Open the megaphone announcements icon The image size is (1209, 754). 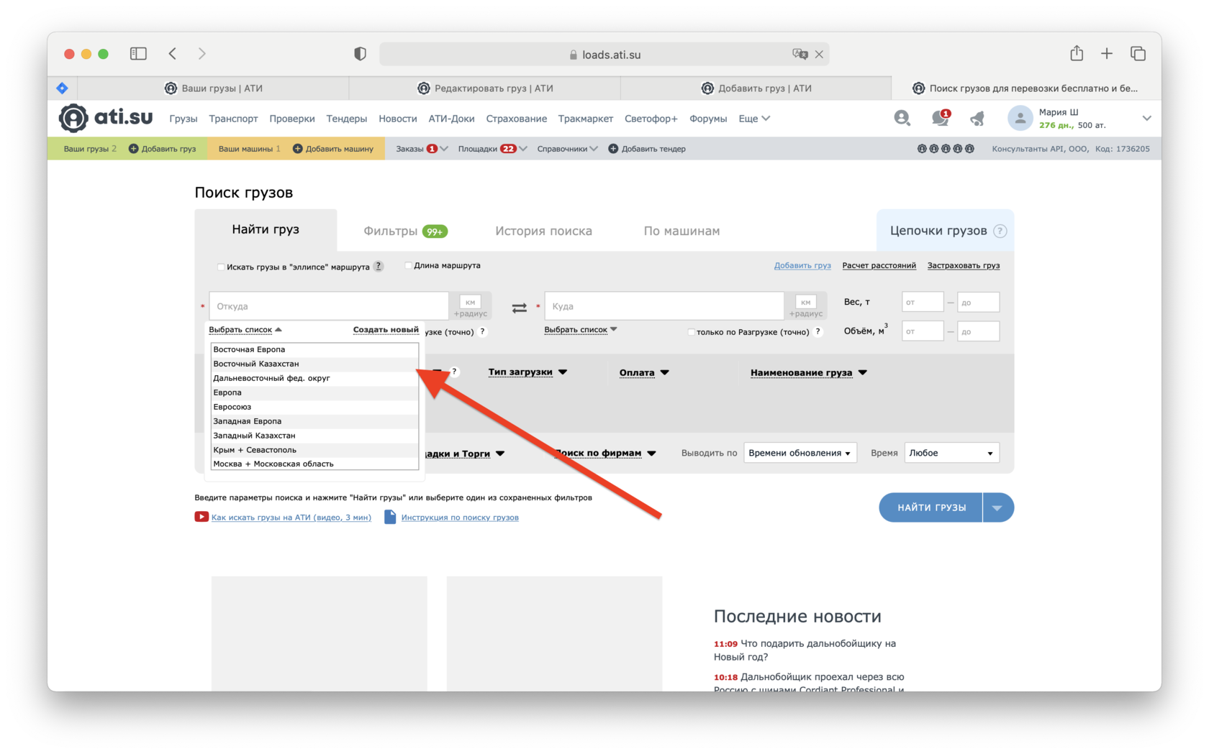pos(977,119)
